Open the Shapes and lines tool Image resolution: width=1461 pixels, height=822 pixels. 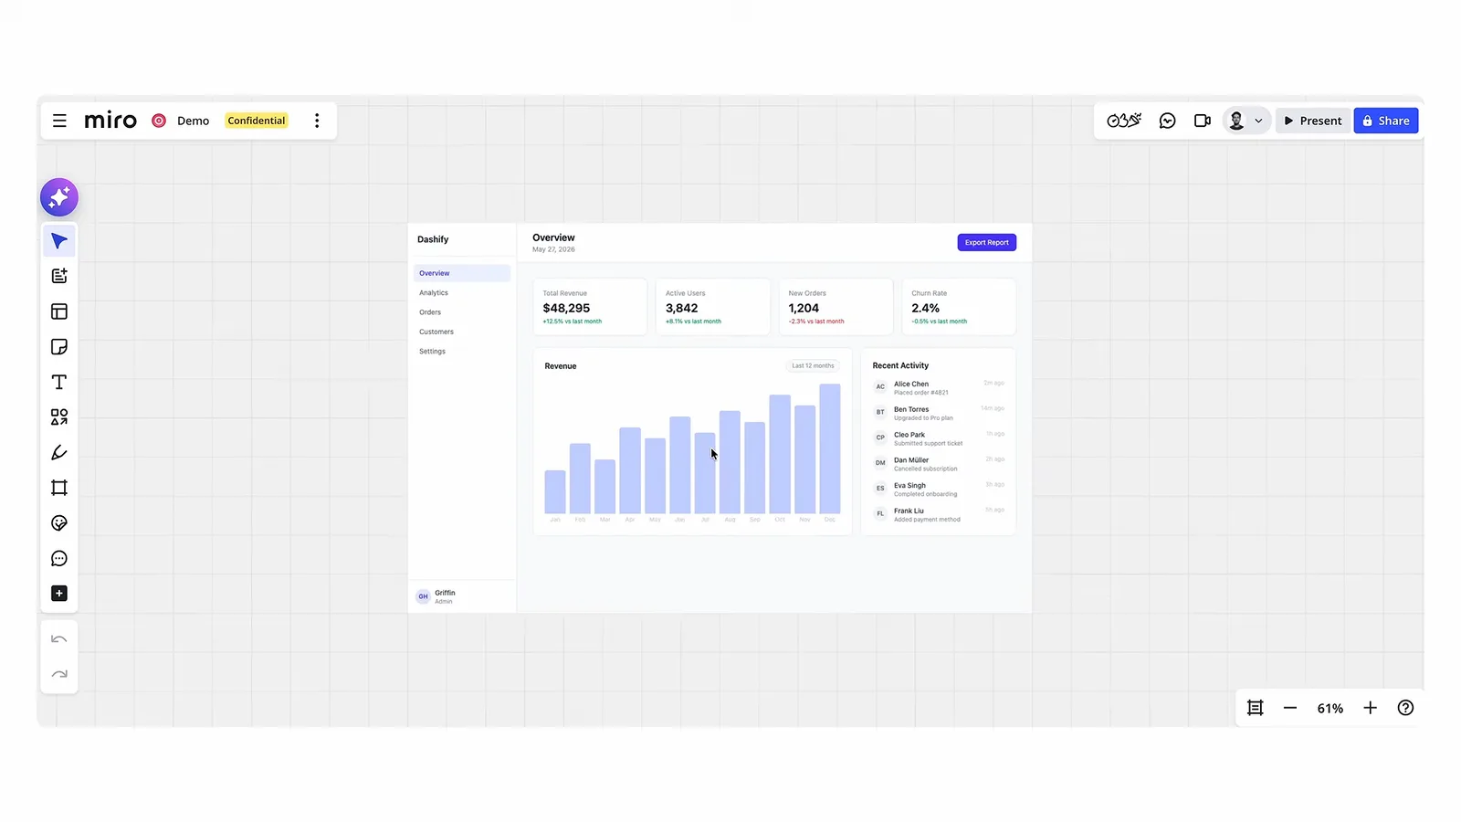(59, 417)
